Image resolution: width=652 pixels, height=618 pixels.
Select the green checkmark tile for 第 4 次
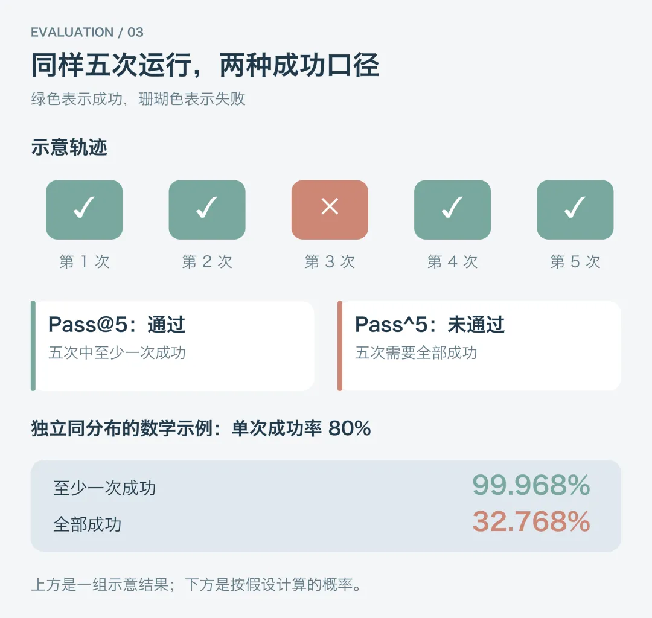pos(452,209)
